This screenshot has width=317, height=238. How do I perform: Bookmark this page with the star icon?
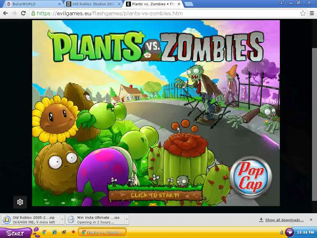tap(303, 13)
